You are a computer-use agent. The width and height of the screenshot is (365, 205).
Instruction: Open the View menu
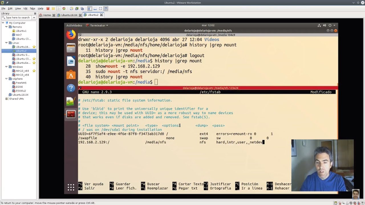point(18,9)
